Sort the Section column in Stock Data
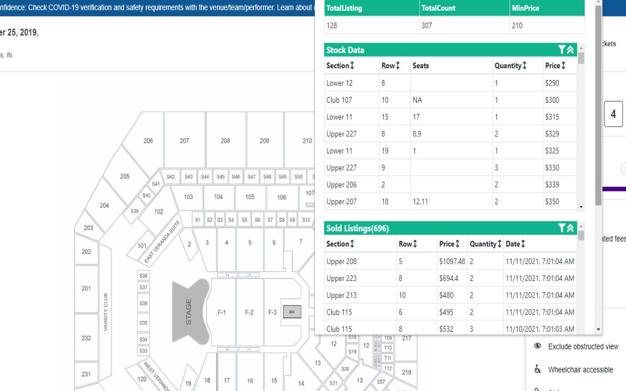 tap(352, 65)
